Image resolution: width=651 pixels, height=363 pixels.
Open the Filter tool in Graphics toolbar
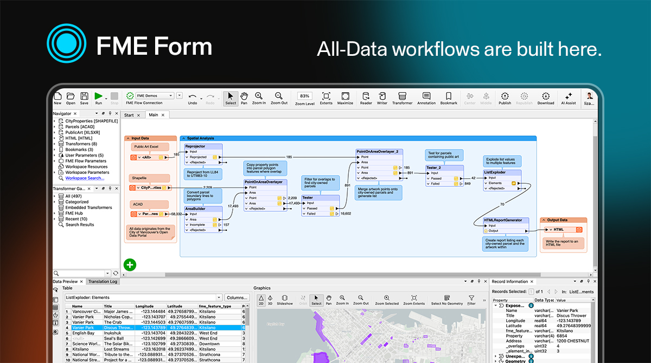click(471, 300)
